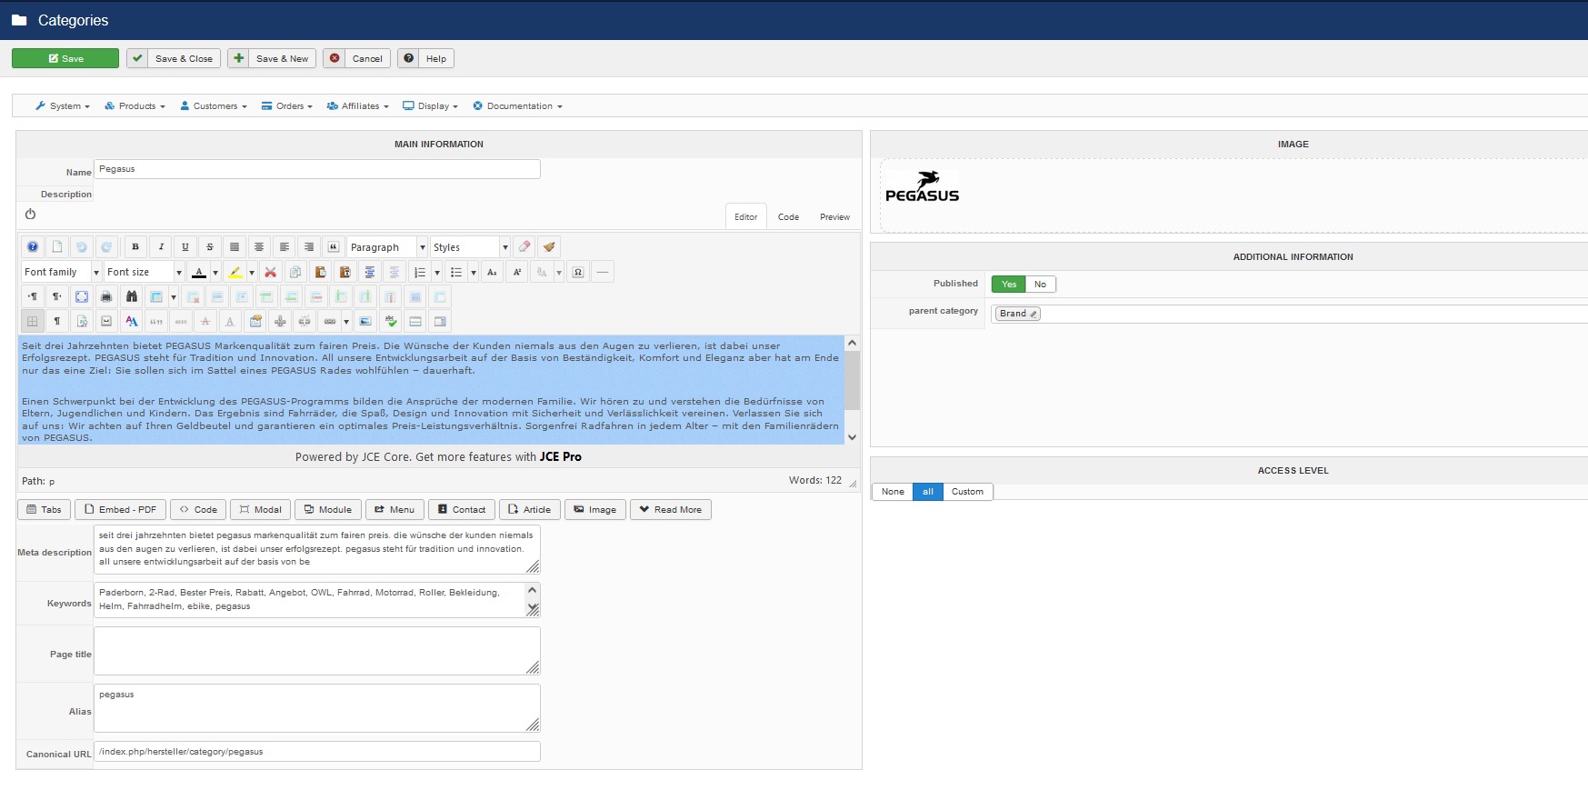1588x810 pixels.
Task: Open the Customers menu
Action: point(214,106)
